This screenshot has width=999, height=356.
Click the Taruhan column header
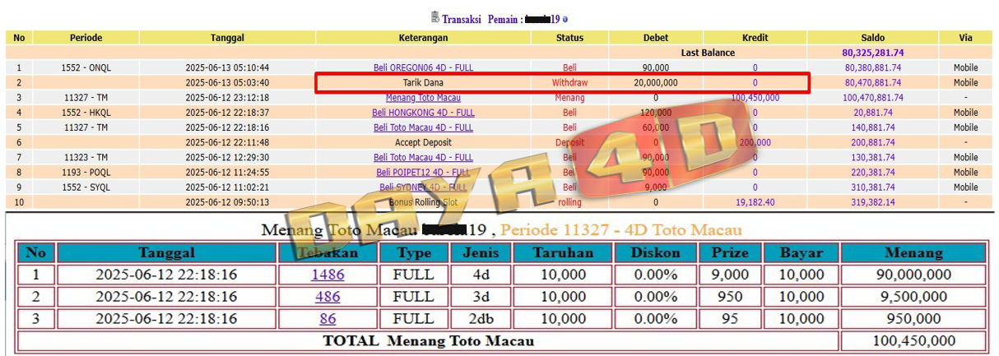pyautogui.click(x=562, y=252)
